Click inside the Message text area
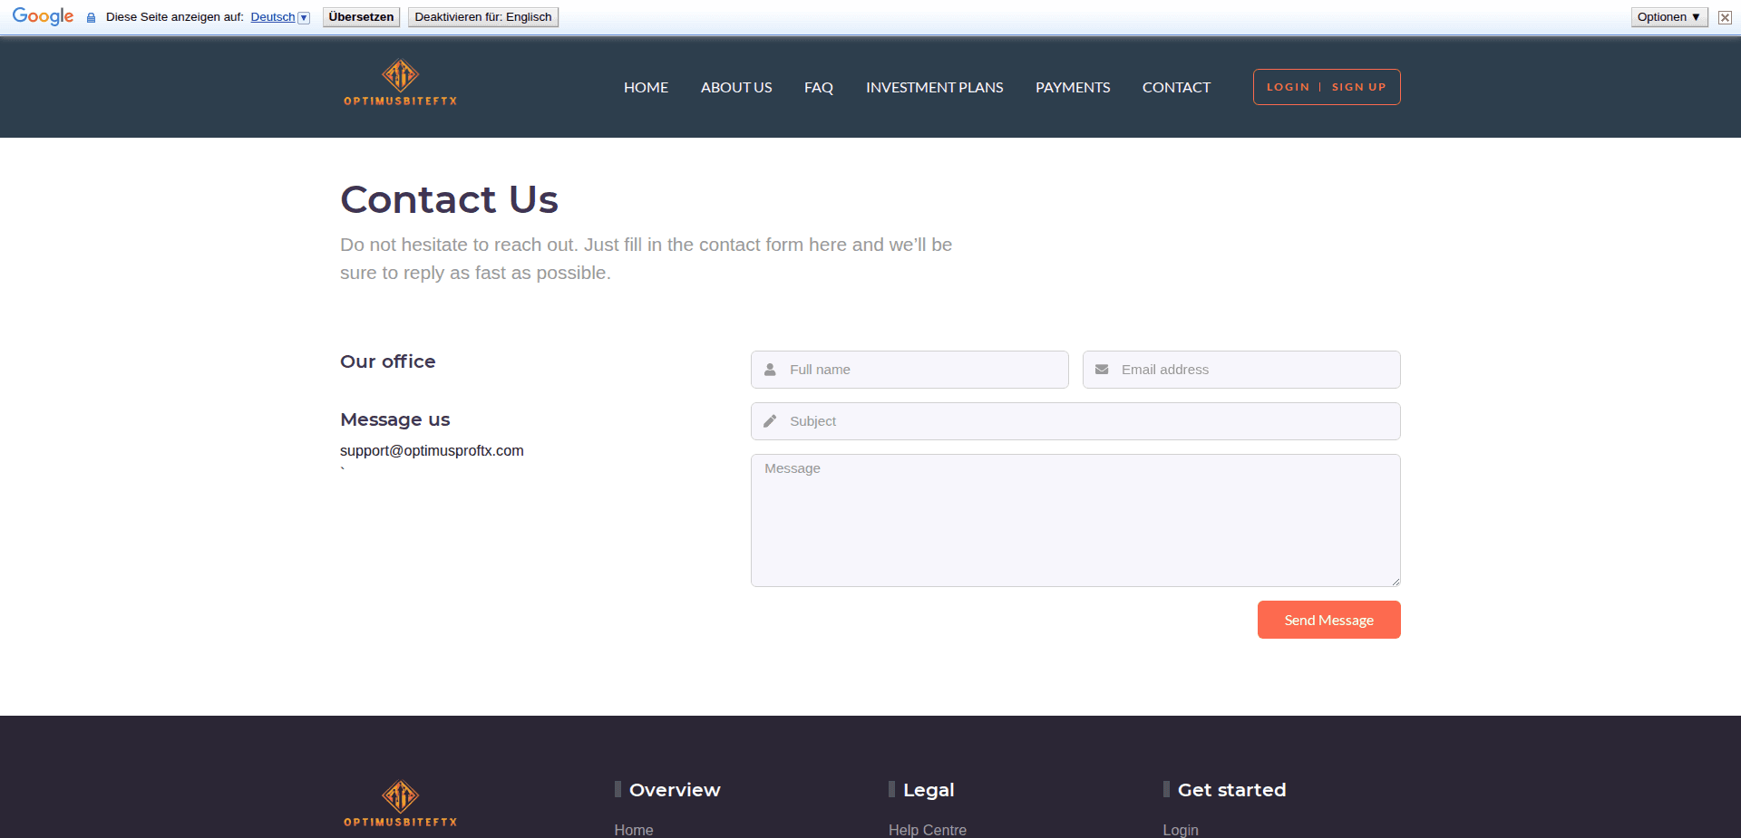Viewport: 1741px width, 838px height. point(1075,520)
